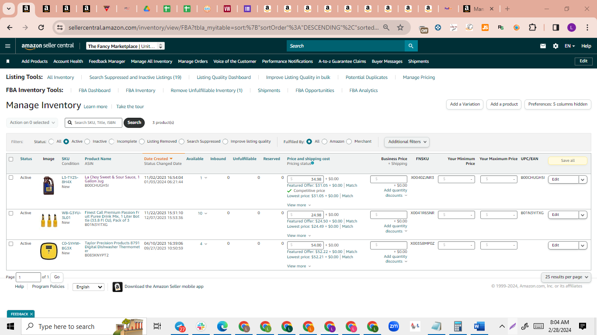Viewport: 597px width, 335px height.
Task: Click the Save all button
Action: coord(568,161)
